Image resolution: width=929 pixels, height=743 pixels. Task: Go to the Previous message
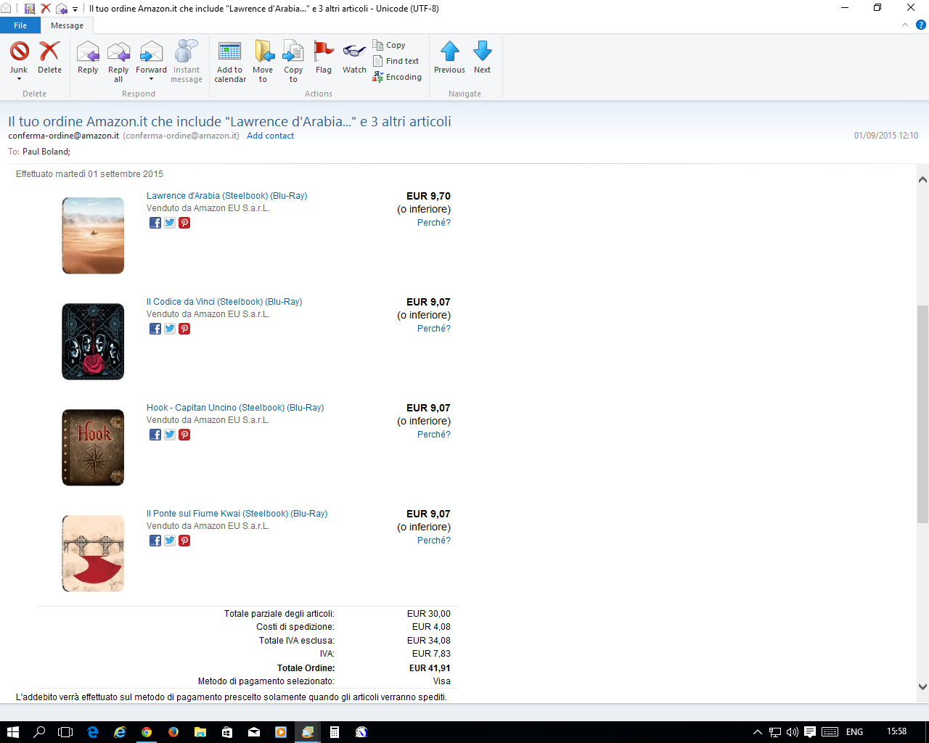[x=449, y=57]
